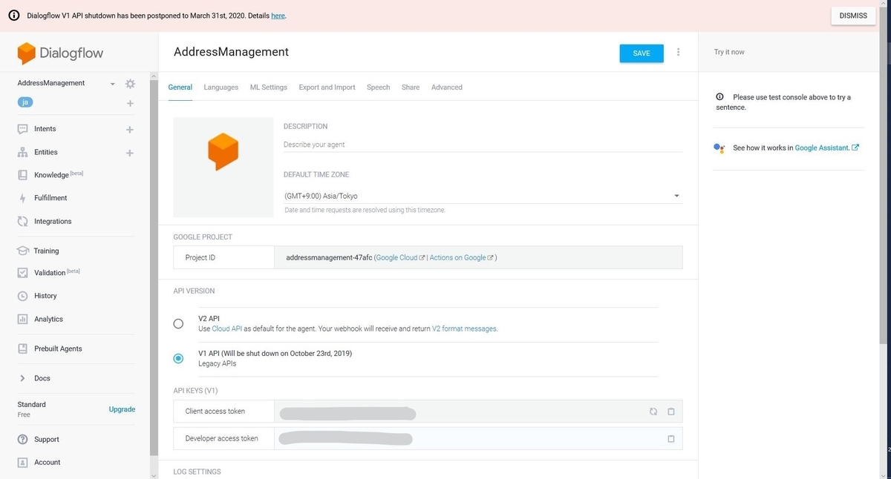Click the Try it now input
The image size is (891, 479).
(x=789, y=52)
